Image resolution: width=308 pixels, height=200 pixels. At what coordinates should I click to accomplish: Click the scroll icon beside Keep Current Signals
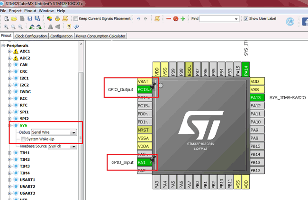tap(65, 18)
